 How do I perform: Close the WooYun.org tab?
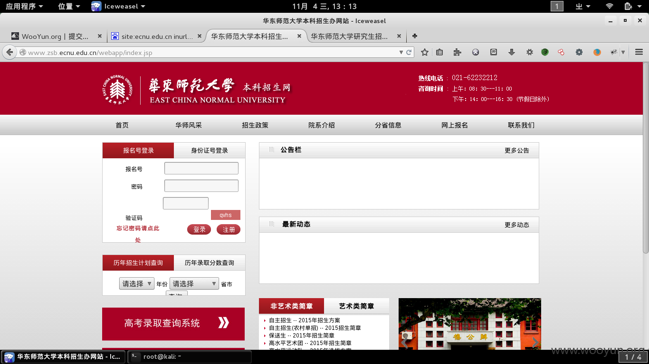tap(100, 36)
